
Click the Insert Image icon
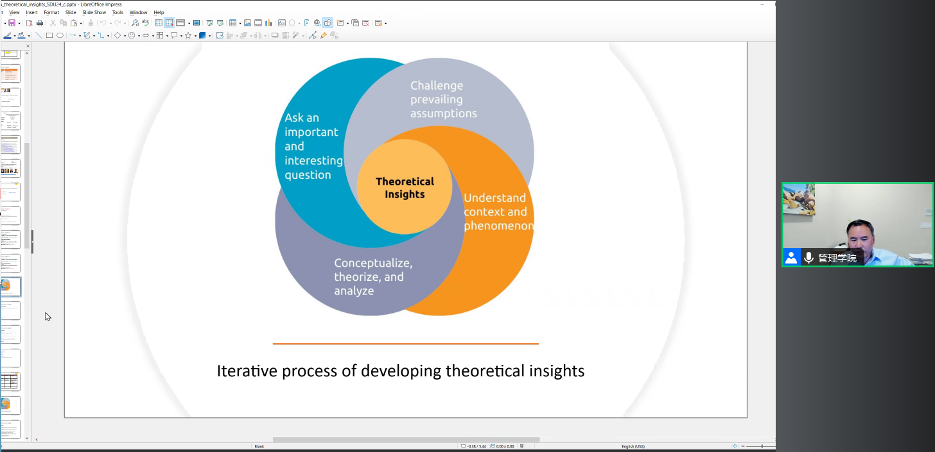[x=247, y=23]
